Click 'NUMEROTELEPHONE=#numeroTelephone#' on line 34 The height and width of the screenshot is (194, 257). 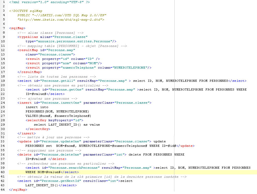(x=113, y=146)
